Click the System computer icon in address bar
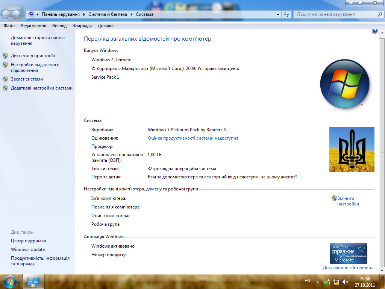Screen dimensions: 385x289 pyautogui.click(x=31, y=14)
